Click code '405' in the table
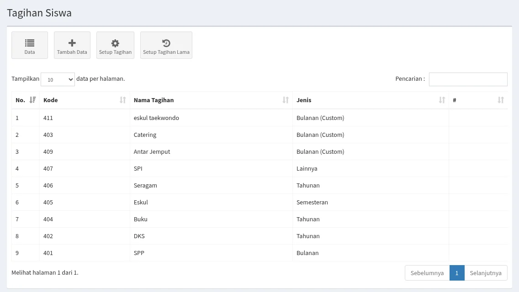Image resolution: width=519 pixels, height=292 pixels. [x=48, y=202]
